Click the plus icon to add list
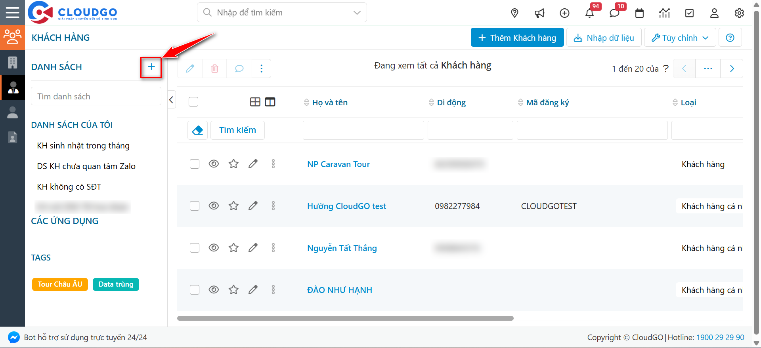The image size is (761, 348). tap(151, 67)
